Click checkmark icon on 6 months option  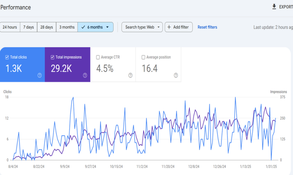click(83, 27)
